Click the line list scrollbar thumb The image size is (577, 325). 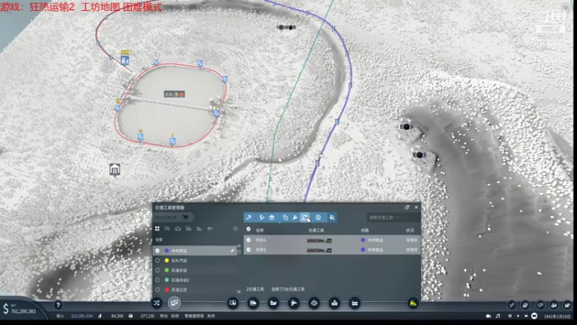click(x=239, y=250)
